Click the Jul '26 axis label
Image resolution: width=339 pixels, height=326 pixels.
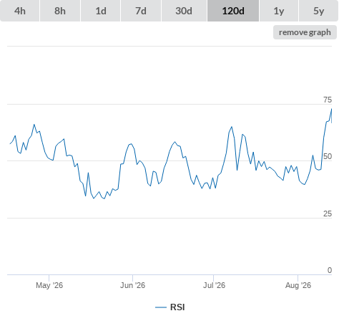(x=214, y=285)
